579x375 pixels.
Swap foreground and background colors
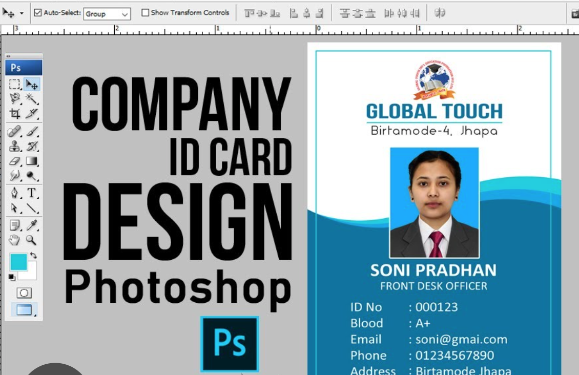point(34,255)
